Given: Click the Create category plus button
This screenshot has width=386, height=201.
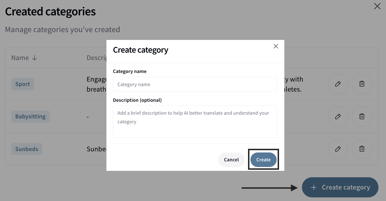Looking at the screenshot, I should [340, 187].
